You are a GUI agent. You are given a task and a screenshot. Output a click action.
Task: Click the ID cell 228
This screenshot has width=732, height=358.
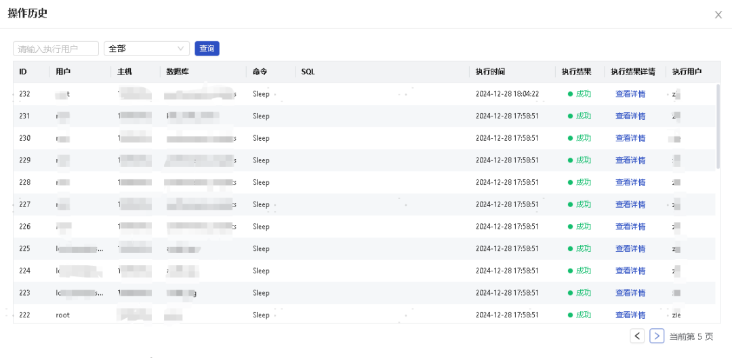tap(25, 182)
